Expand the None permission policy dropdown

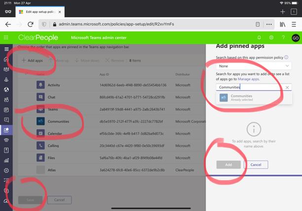[254, 66]
